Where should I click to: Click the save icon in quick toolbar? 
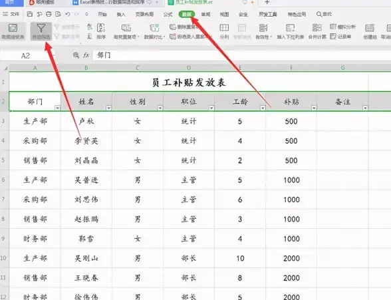(x=30, y=14)
